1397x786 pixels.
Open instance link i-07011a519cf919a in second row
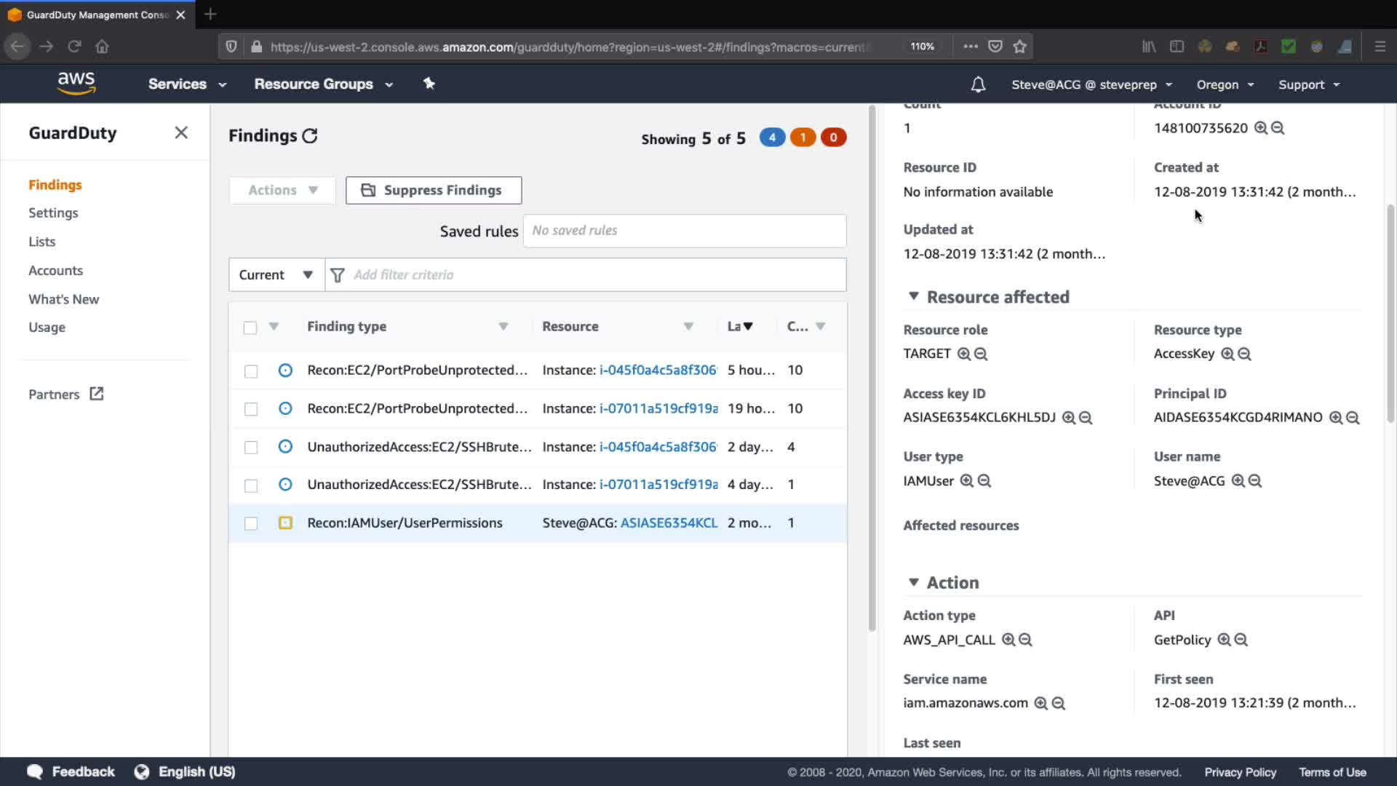[x=658, y=408]
